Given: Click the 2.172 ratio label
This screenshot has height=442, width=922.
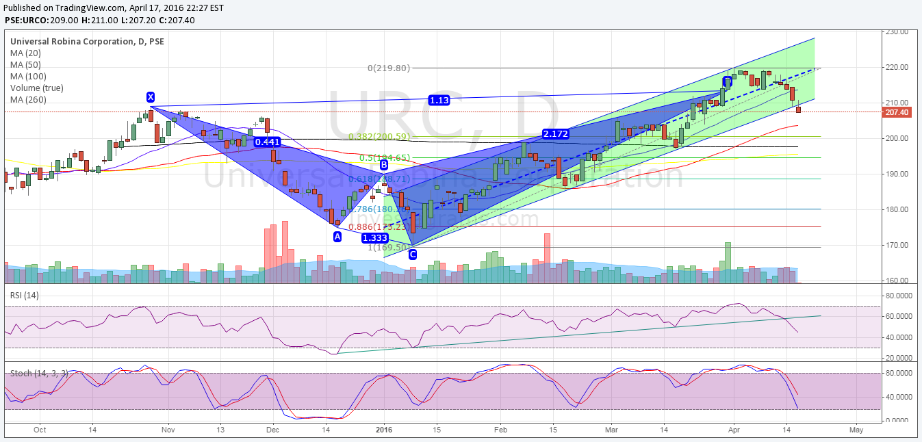Looking at the screenshot, I should [x=555, y=134].
